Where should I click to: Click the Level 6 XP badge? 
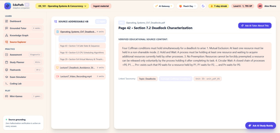click(243, 6)
